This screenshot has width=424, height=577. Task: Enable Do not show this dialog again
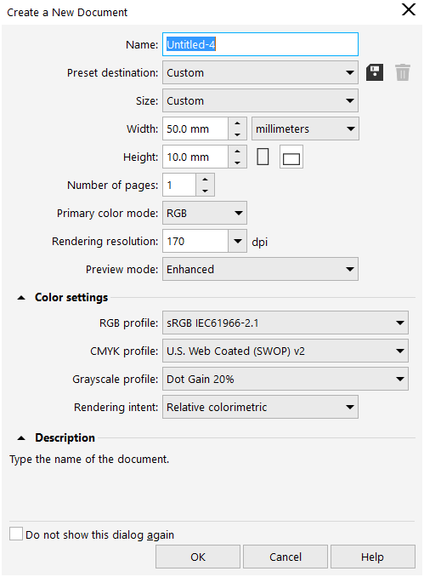point(16,534)
